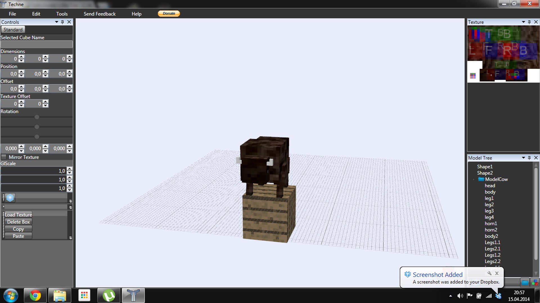Click the second Rotation slider handle
This screenshot has height=303, width=540.
[37, 127]
